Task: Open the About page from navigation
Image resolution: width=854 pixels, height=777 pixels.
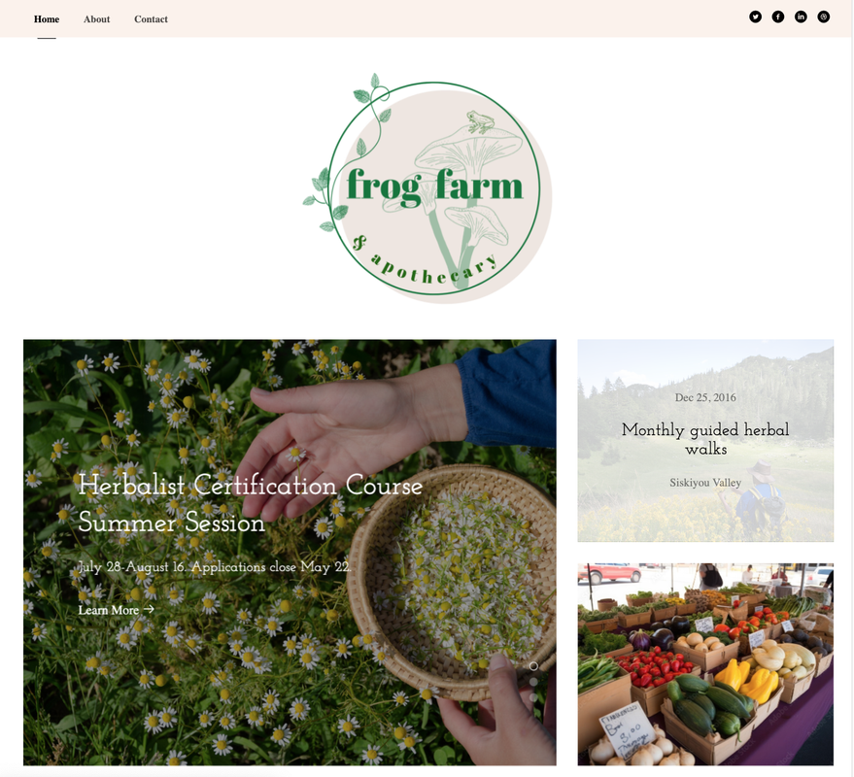Action: 96,19
